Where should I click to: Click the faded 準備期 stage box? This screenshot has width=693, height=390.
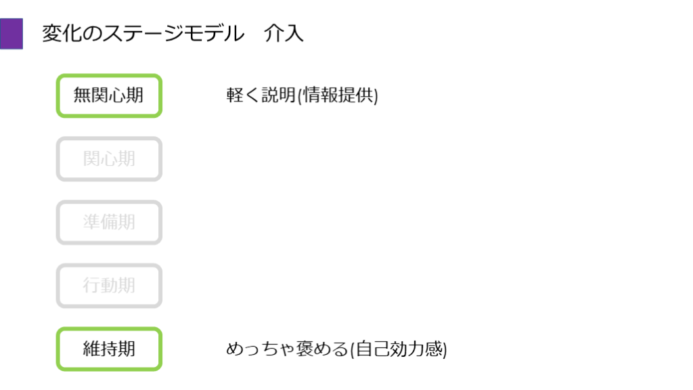click(x=109, y=222)
